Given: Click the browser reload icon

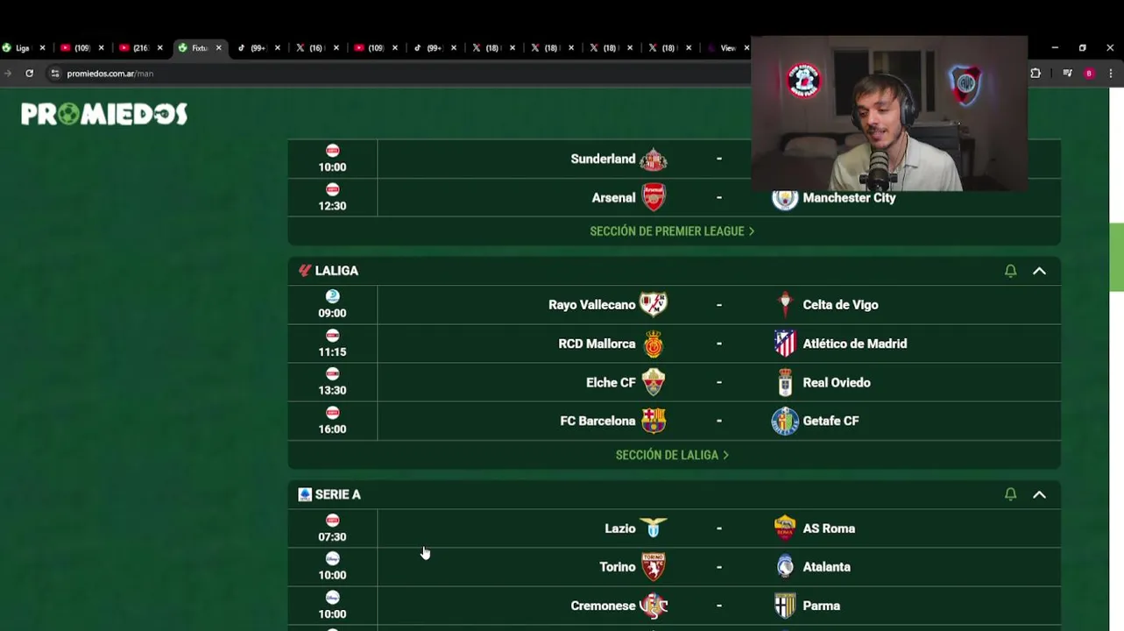Looking at the screenshot, I should 29,74.
